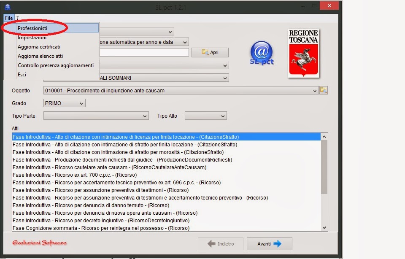This screenshot has height=259, width=405.
Task: Select 'Ricorso per assunzione preventiva di testimoni - (Ricorso)' row
Action: point(166,190)
